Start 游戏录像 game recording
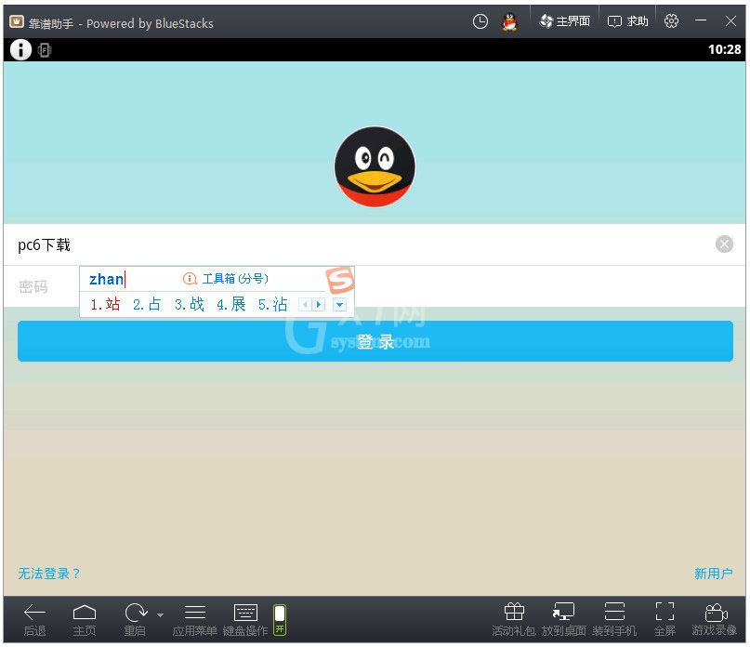This screenshot has width=750, height=647. (x=715, y=620)
